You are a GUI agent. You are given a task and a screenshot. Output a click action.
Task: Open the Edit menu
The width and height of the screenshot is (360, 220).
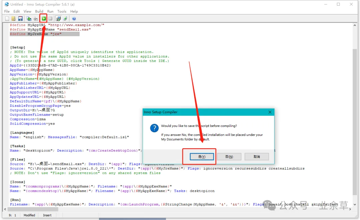click(x=17, y=11)
